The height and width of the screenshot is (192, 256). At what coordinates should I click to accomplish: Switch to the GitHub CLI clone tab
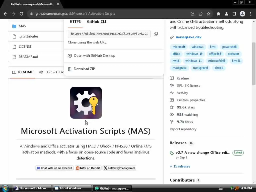(96, 21)
